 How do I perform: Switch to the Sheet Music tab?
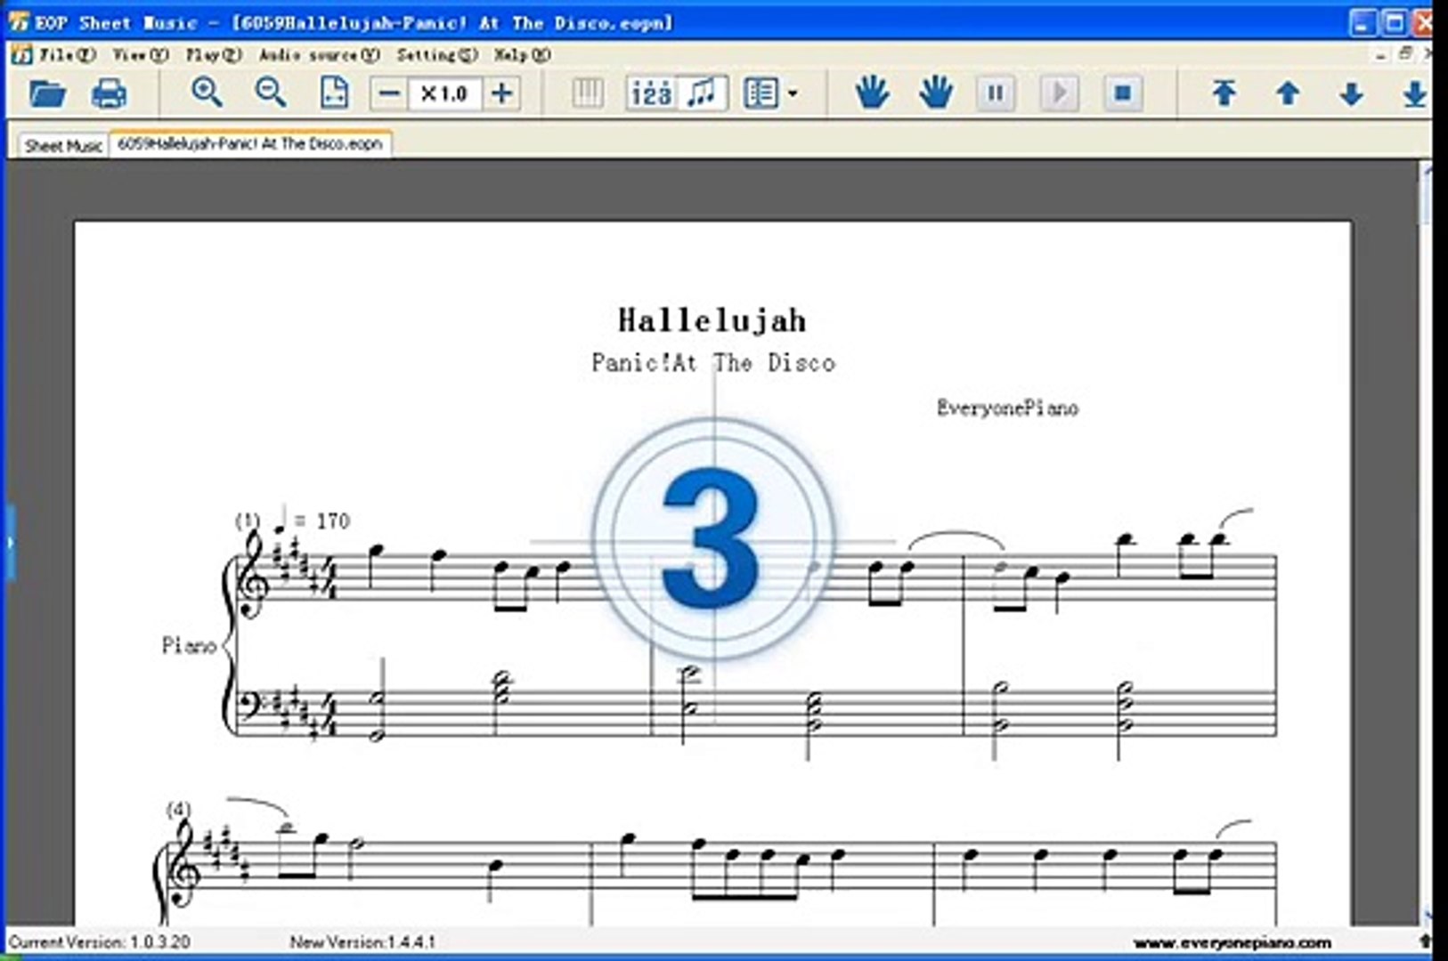pyautogui.click(x=63, y=145)
